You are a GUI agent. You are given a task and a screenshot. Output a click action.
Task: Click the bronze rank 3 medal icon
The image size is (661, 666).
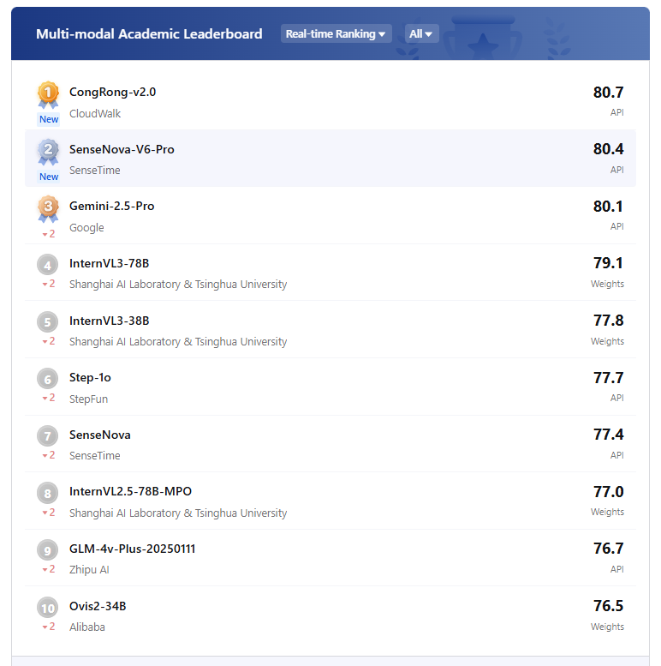click(48, 209)
